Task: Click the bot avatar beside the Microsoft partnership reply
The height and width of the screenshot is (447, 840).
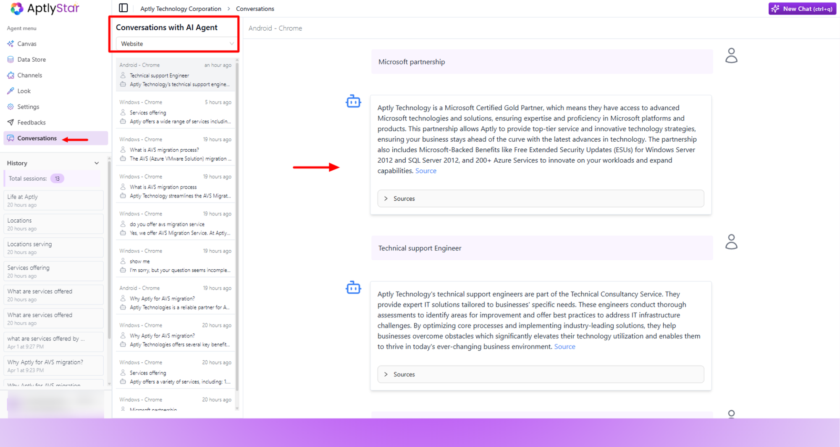Action: (353, 101)
